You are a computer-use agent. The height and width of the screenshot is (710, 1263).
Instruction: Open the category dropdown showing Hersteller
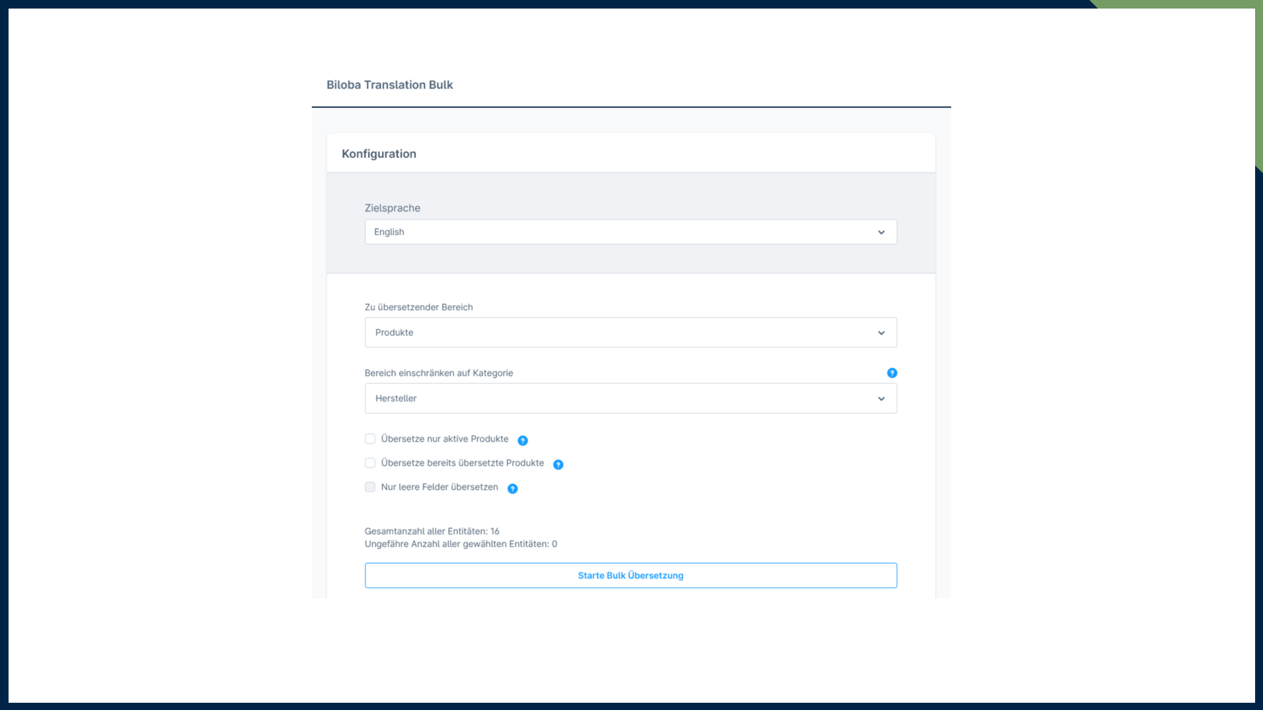point(618,398)
